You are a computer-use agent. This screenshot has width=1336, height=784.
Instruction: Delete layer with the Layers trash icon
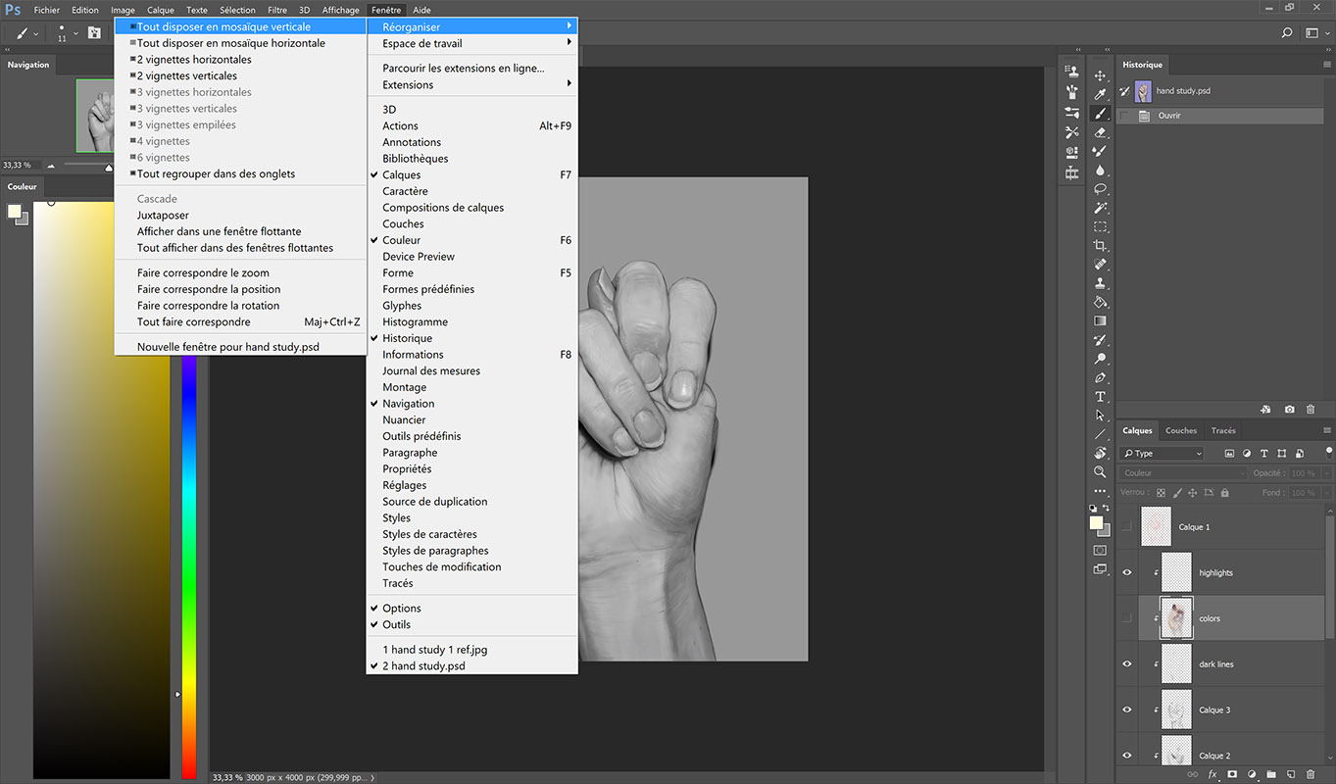coord(1311,774)
